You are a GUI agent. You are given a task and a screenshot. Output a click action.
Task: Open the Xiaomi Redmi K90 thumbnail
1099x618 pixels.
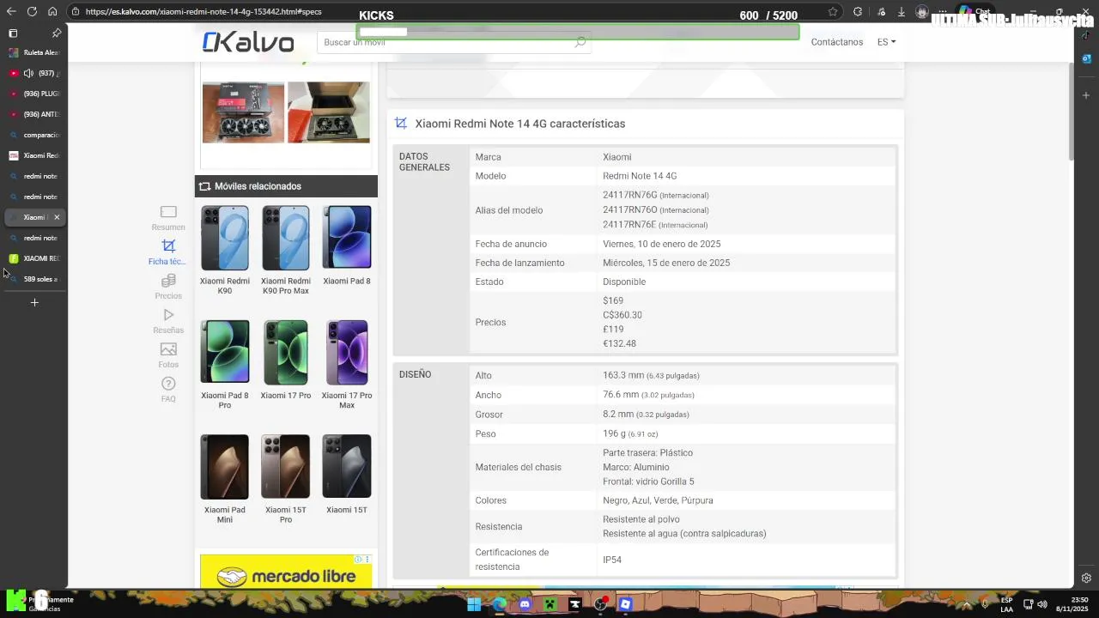coord(225,238)
